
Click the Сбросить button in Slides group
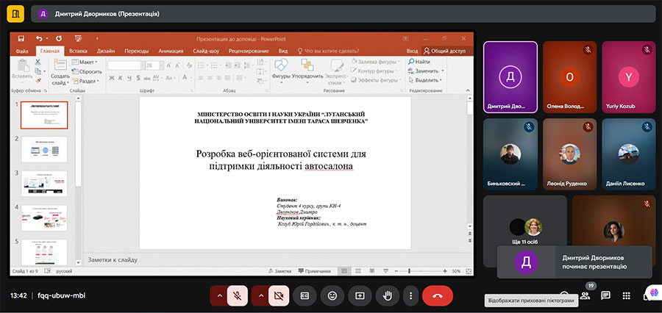(88, 72)
